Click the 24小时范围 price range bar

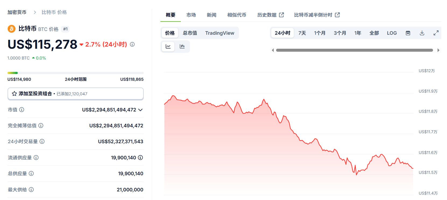[x=76, y=73]
